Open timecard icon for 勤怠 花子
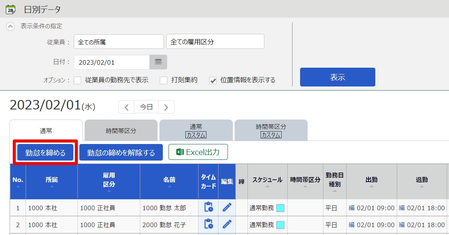449x235 pixels. point(208,224)
